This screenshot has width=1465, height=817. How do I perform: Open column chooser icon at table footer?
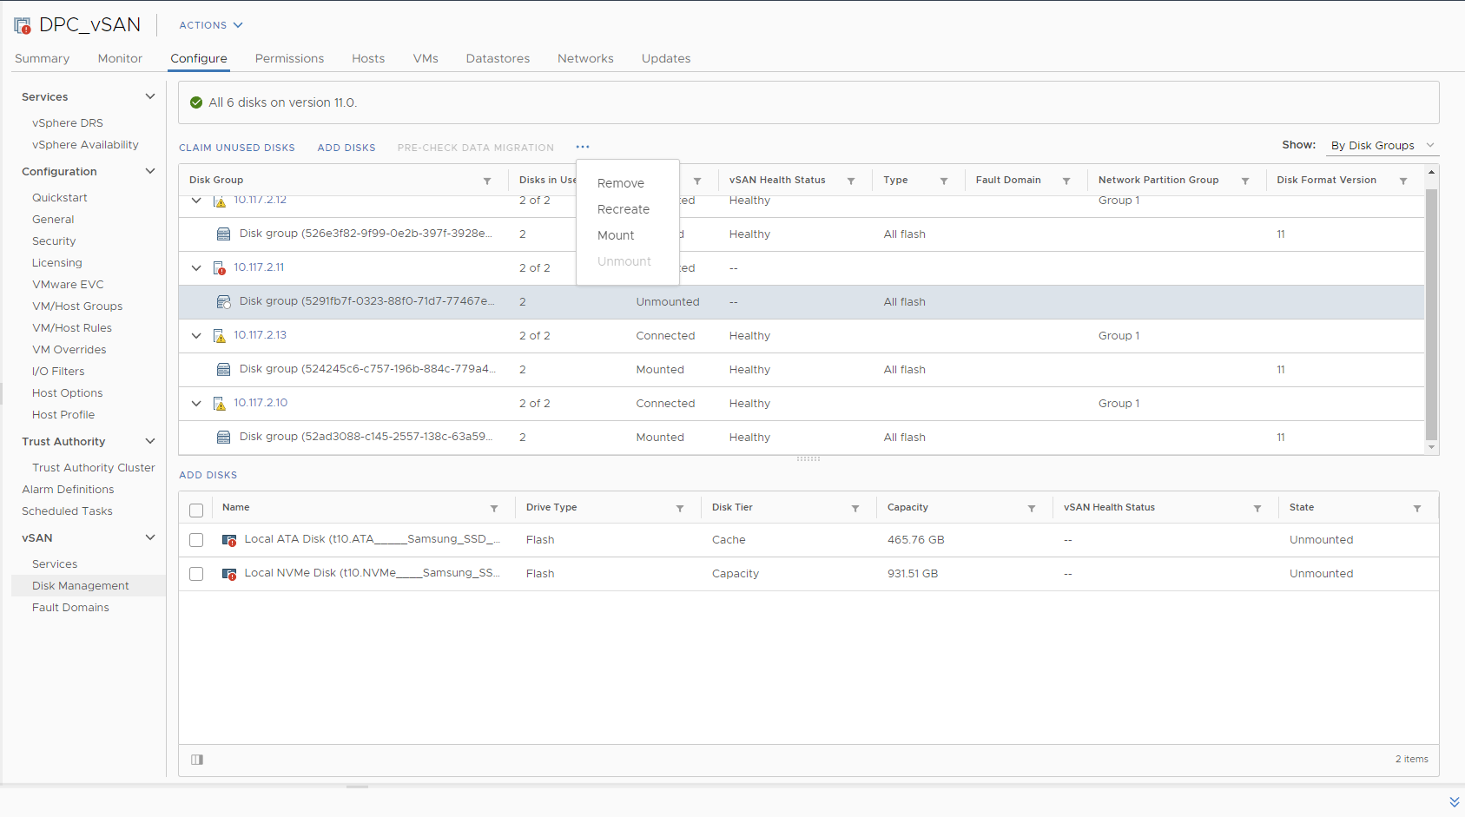197,760
